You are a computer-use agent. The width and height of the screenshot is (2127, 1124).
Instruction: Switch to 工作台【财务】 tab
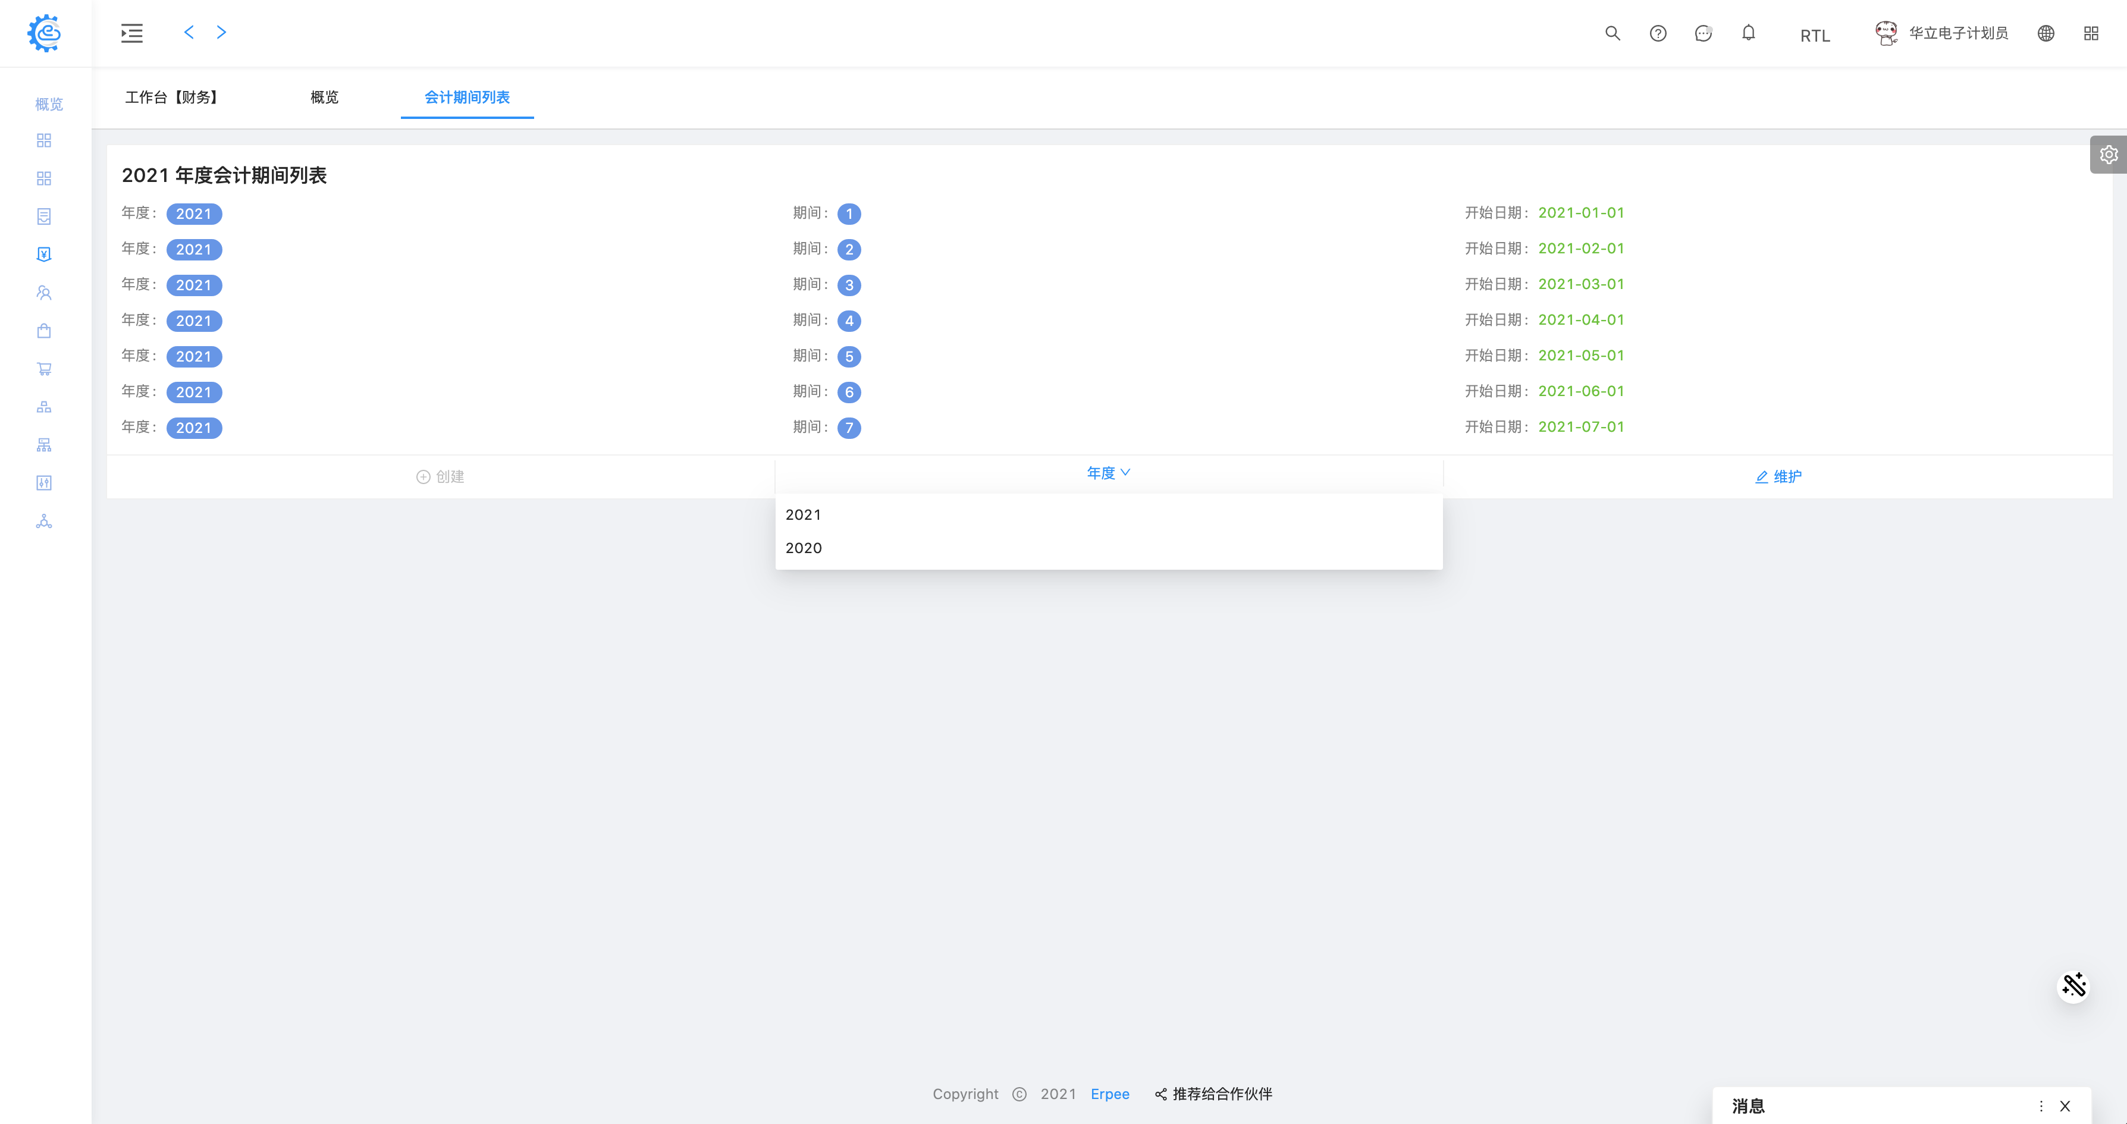pos(172,98)
